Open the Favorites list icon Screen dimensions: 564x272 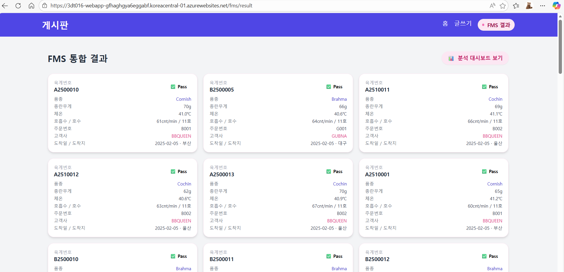(x=516, y=6)
